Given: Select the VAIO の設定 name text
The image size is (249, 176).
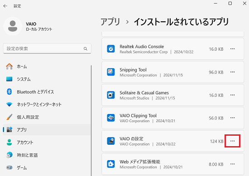Looking at the screenshot, I should (131, 139).
